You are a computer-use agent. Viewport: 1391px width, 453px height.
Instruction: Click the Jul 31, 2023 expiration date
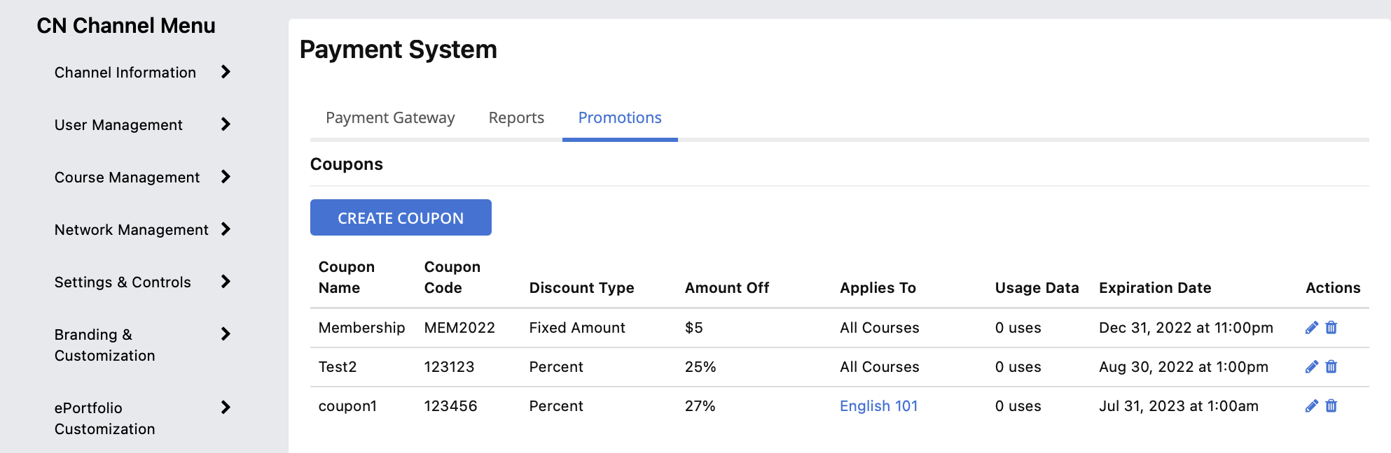coord(1179,406)
